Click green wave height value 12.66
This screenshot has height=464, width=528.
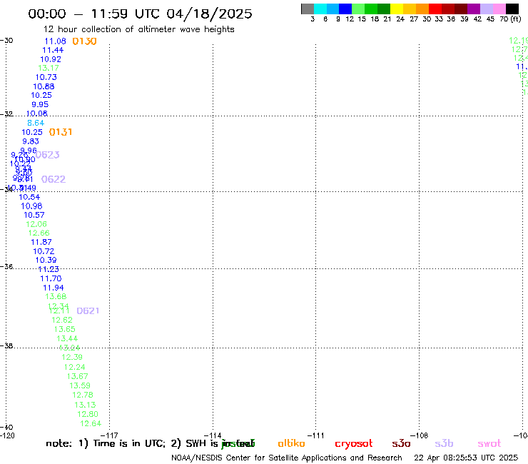pyautogui.click(x=39, y=233)
